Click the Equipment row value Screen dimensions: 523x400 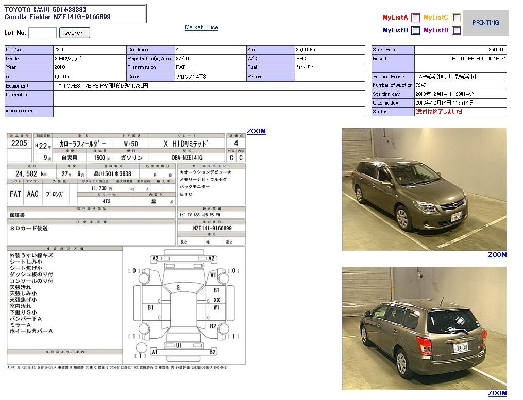coord(209,86)
